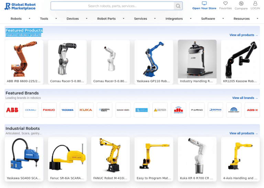
Task: Open the Tools menu item
Action: coord(44,19)
